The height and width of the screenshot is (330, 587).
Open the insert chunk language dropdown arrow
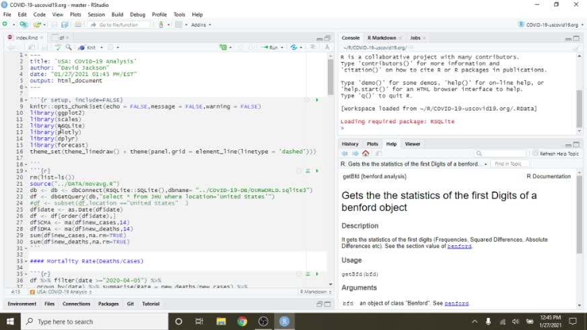230,48
